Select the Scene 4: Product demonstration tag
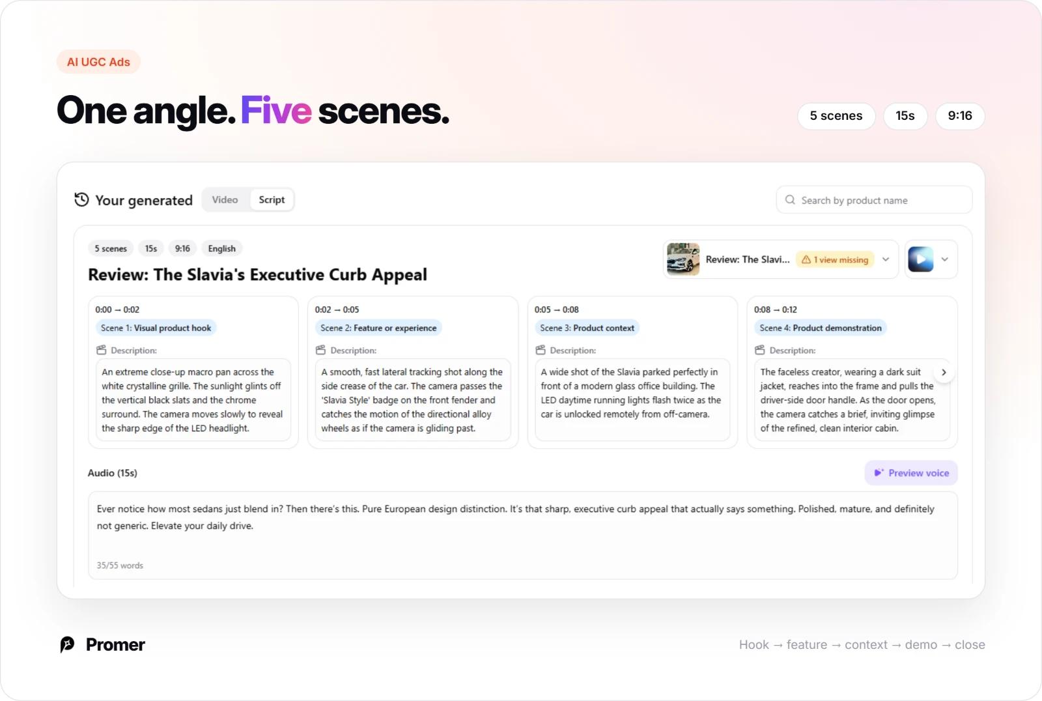This screenshot has height=701, width=1042. 821,328
